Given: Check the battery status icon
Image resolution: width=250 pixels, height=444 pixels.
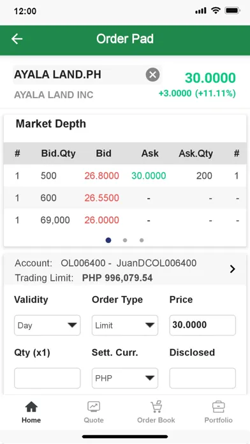Looking at the screenshot, I should (x=232, y=11).
